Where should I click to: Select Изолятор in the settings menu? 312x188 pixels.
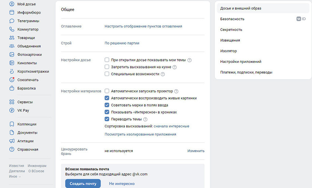click(228, 51)
